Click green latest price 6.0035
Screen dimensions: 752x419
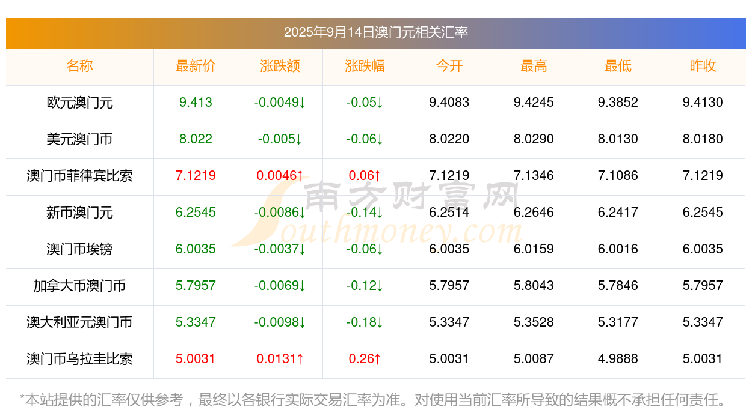pos(196,249)
